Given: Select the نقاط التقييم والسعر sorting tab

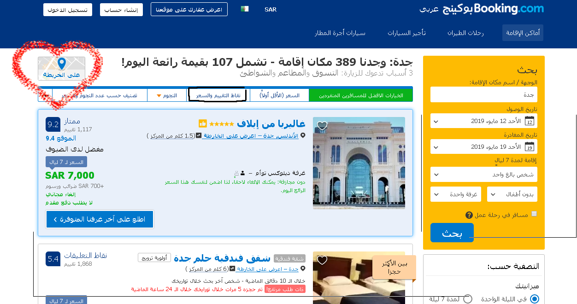Looking at the screenshot, I should (217, 94).
